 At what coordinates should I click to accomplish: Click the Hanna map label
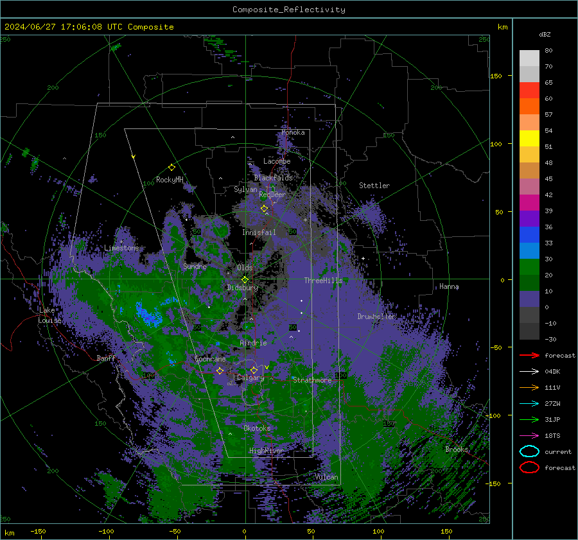[449, 286]
